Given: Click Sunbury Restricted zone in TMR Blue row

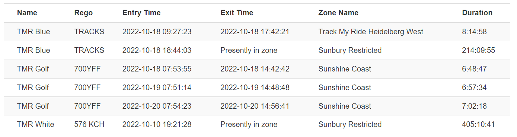Looking at the screenshot, I should coord(350,50).
